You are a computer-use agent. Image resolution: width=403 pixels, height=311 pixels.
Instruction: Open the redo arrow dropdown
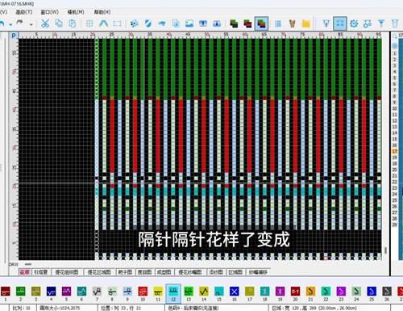(x=31, y=24)
